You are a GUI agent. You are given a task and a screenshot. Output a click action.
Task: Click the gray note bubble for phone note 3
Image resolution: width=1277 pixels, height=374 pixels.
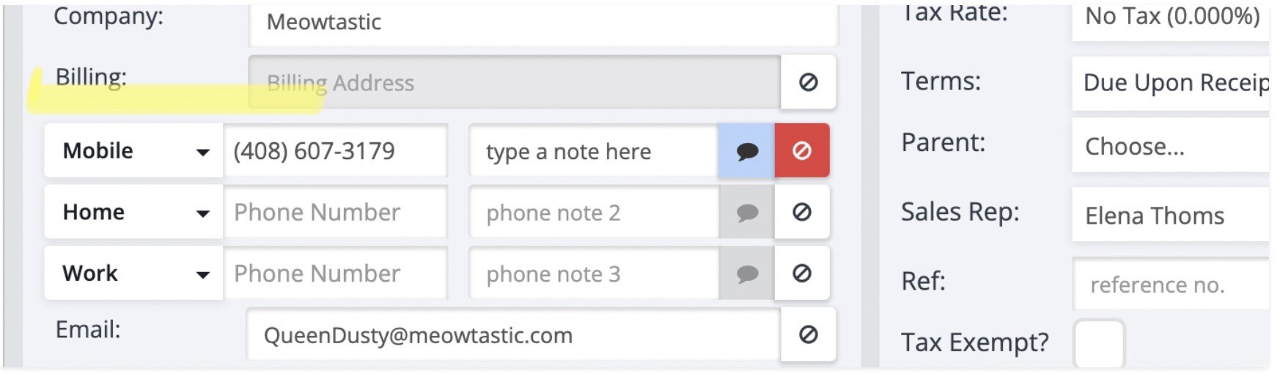pos(746,274)
